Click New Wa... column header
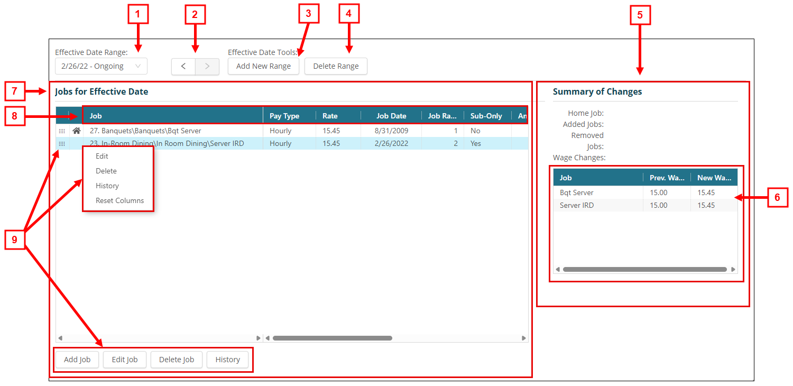This screenshot has height=386, width=793. (714, 178)
